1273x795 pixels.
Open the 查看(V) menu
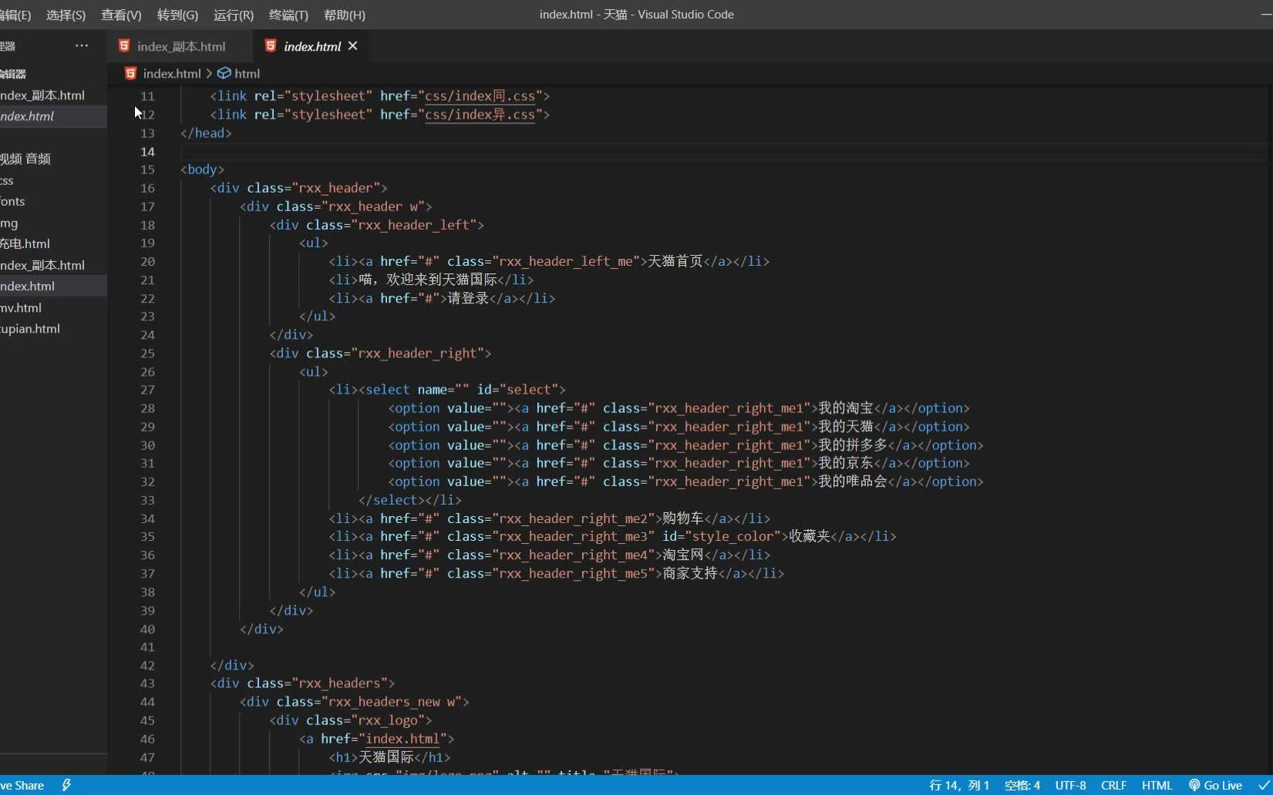pos(121,15)
